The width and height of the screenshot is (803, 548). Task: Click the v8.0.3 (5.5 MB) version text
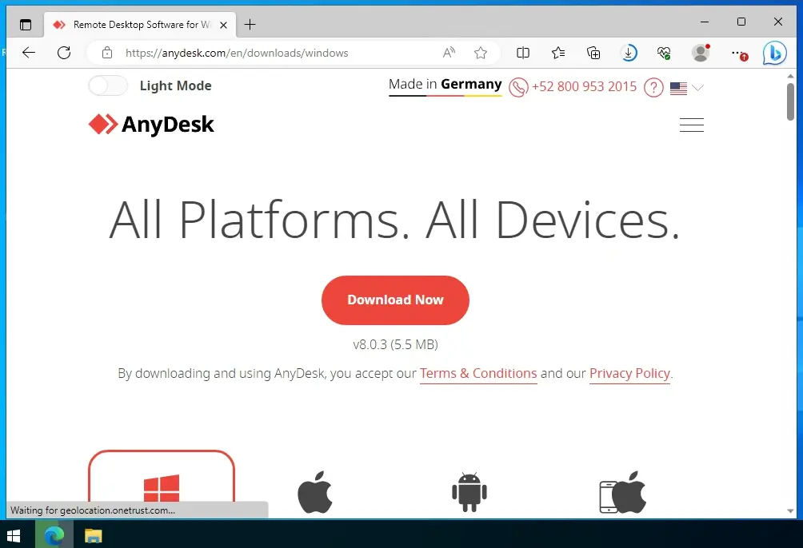click(x=395, y=344)
